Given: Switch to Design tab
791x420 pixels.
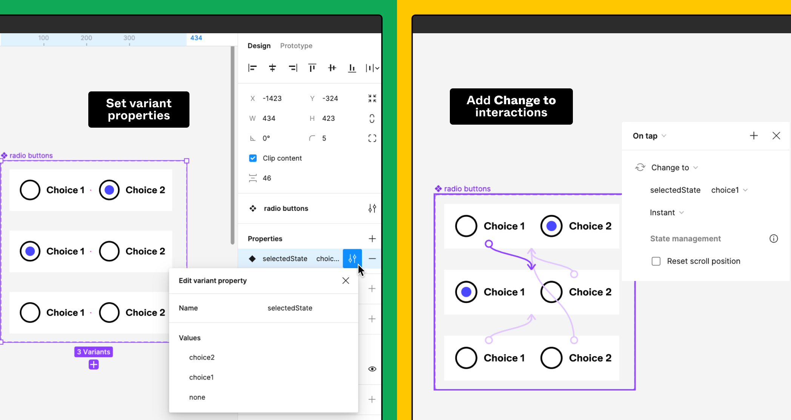Looking at the screenshot, I should point(259,46).
